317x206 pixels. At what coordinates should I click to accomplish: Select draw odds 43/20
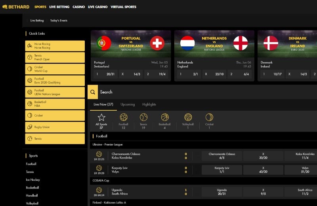pyautogui.click(x=263, y=170)
